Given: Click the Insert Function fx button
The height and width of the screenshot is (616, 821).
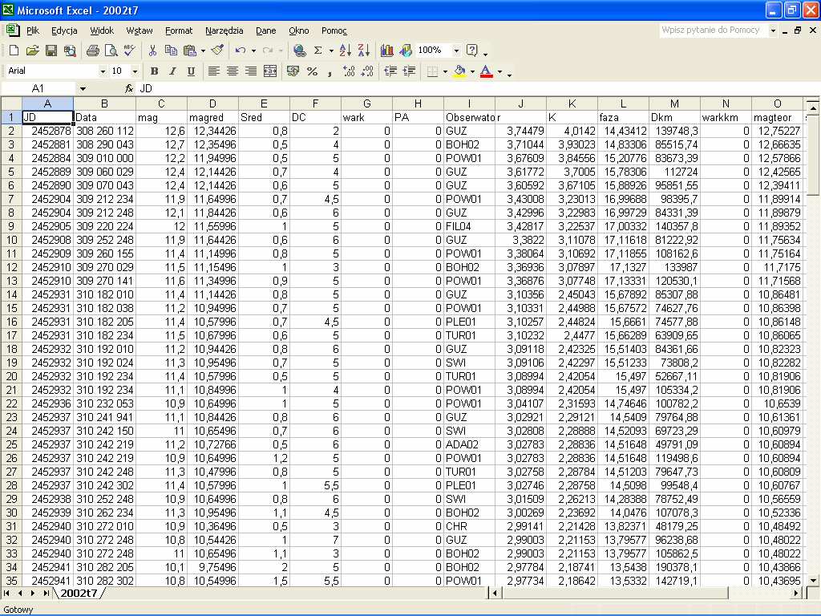Looking at the screenshot, I should pyautogui.click(x=129, y=88).
